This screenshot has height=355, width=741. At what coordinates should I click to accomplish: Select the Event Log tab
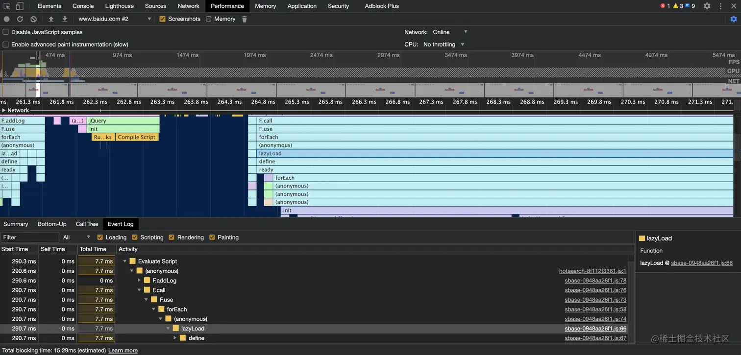pyautogui.click(x=121, y=224)
